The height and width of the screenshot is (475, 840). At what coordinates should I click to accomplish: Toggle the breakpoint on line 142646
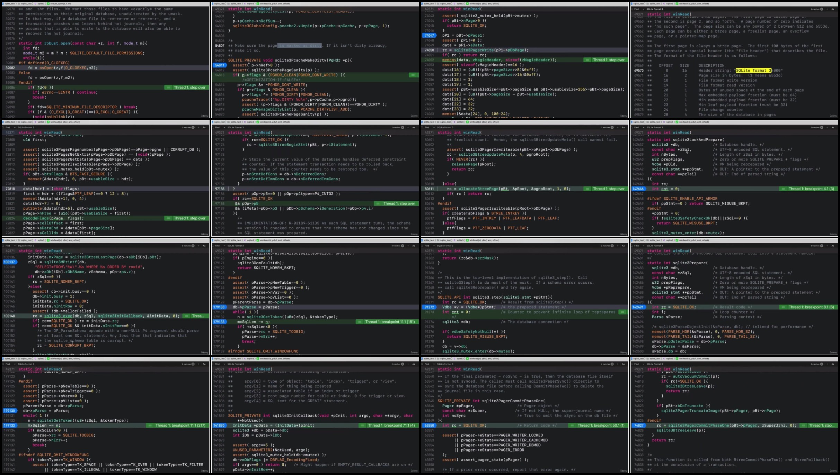coord(638,189)
